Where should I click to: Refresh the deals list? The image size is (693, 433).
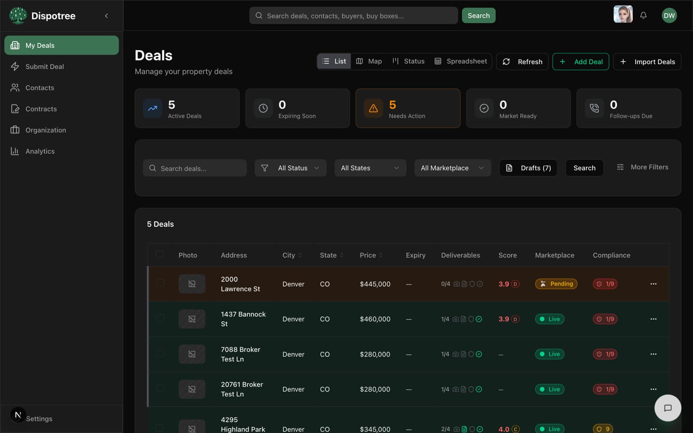pos(522,61)
